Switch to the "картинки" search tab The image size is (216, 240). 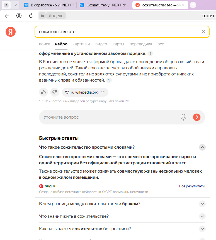(81, 44)
